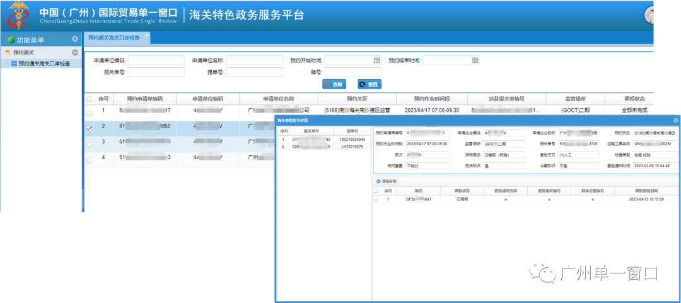Click the 2023-04-13 15:11:00 cell
Viewport: 681px width, 303px height.
pyautogui.click(x=646, y=199)
